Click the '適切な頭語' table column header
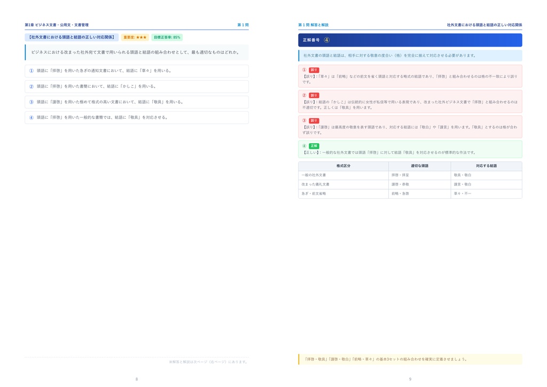The width and height of the screenshot is (547, 387). (419, 166)
